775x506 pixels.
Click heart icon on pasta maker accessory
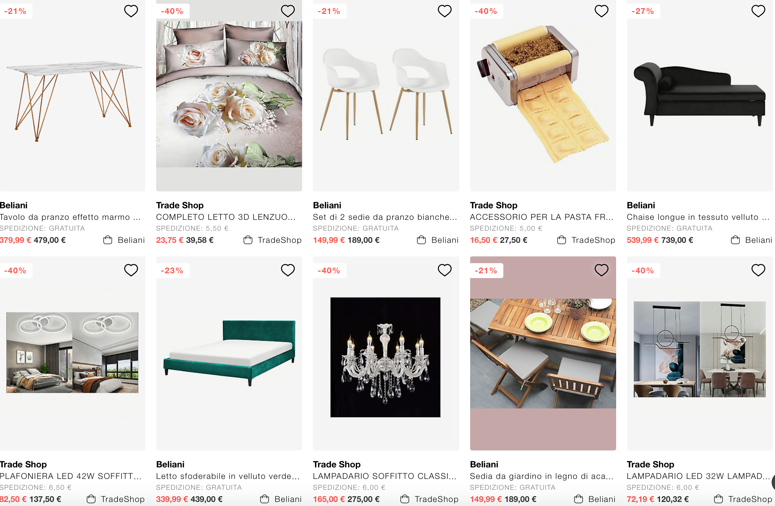tap(602, 11)
